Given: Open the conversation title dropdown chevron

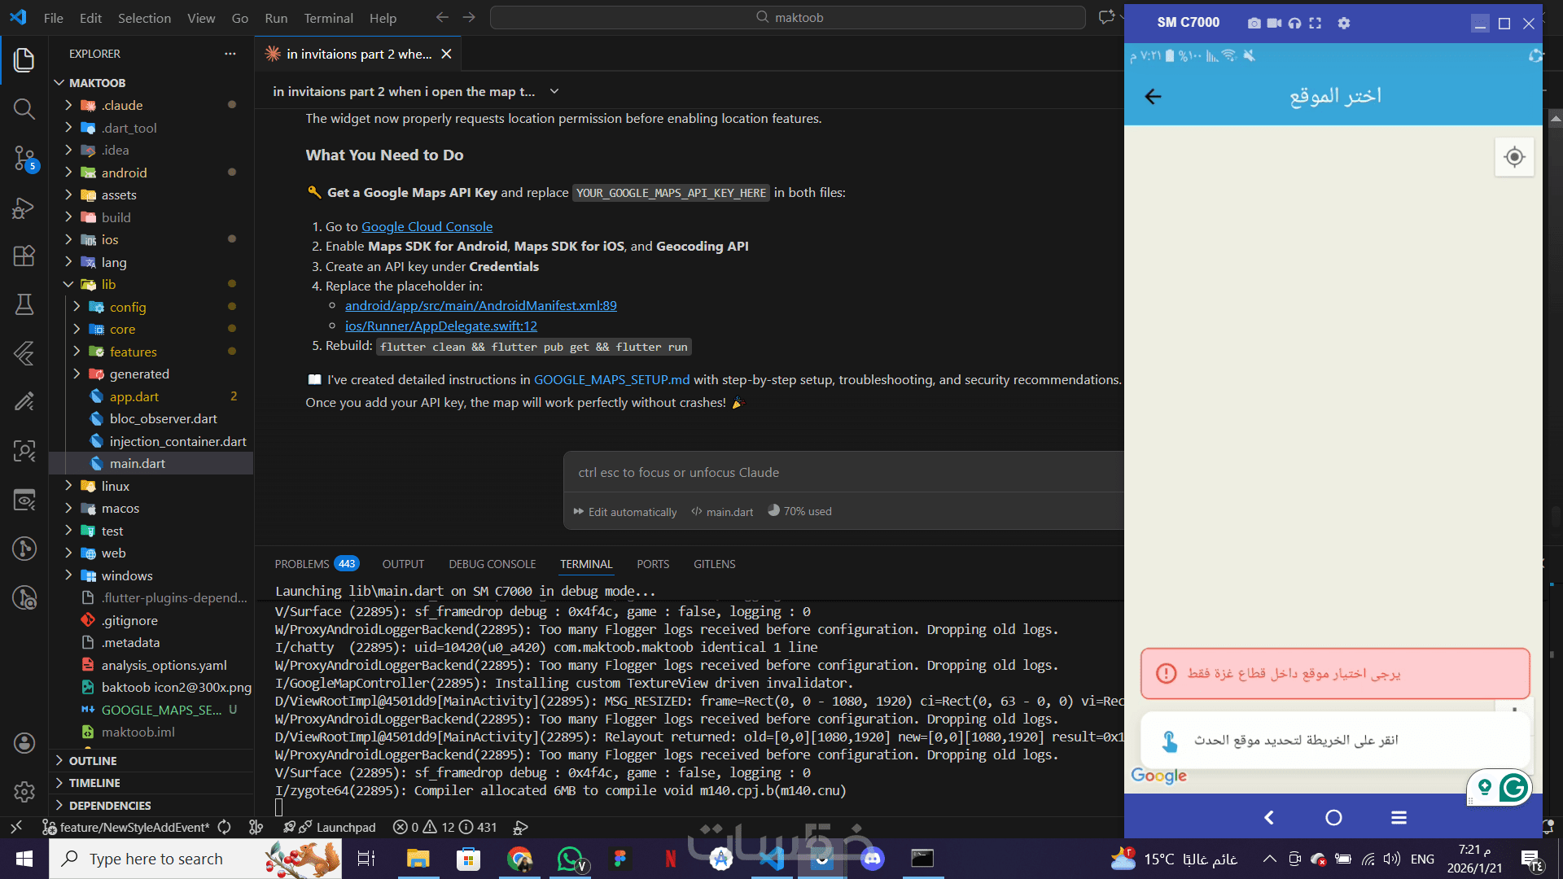Looking at the screenshot, I should coord(554,92).
